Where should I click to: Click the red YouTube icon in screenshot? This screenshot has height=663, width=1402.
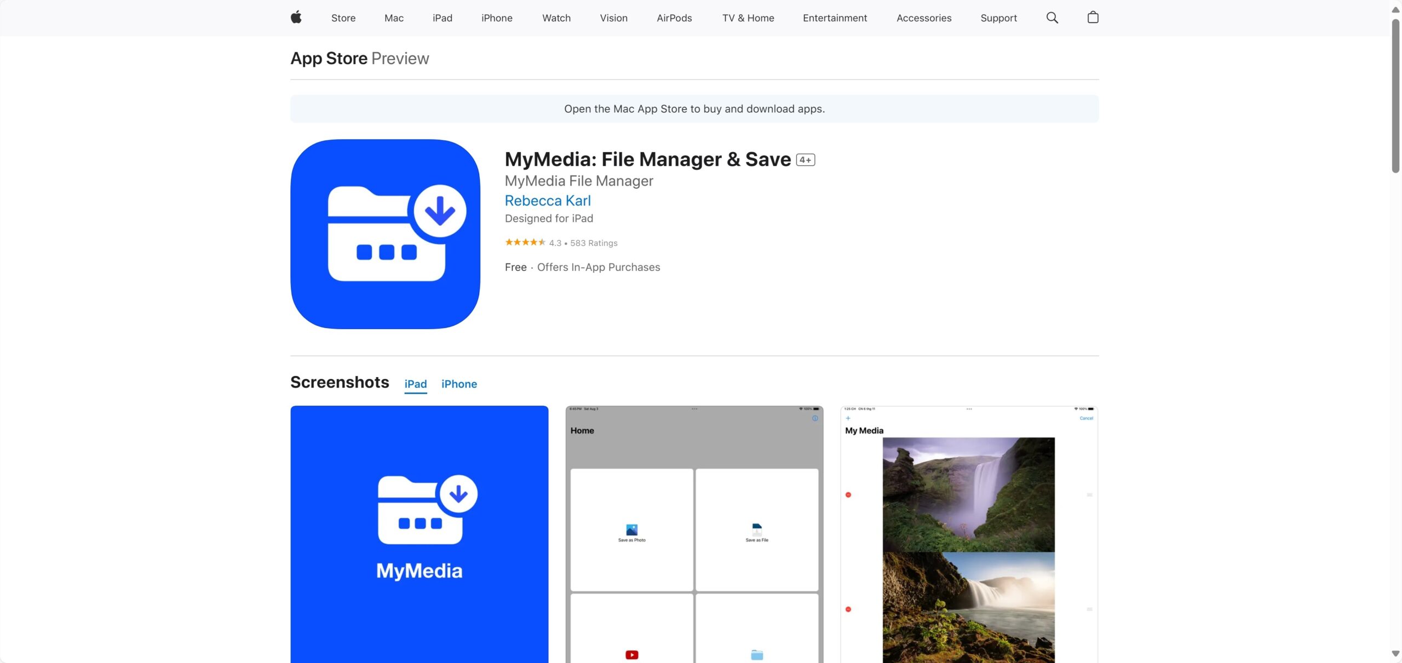click(x=631, y=655)
